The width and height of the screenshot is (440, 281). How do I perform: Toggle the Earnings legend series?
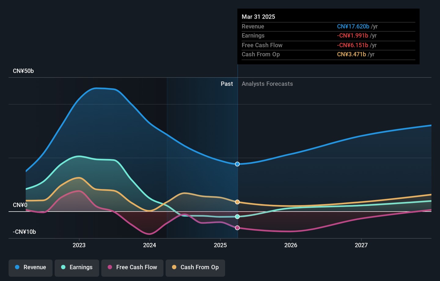coord(77,268)
